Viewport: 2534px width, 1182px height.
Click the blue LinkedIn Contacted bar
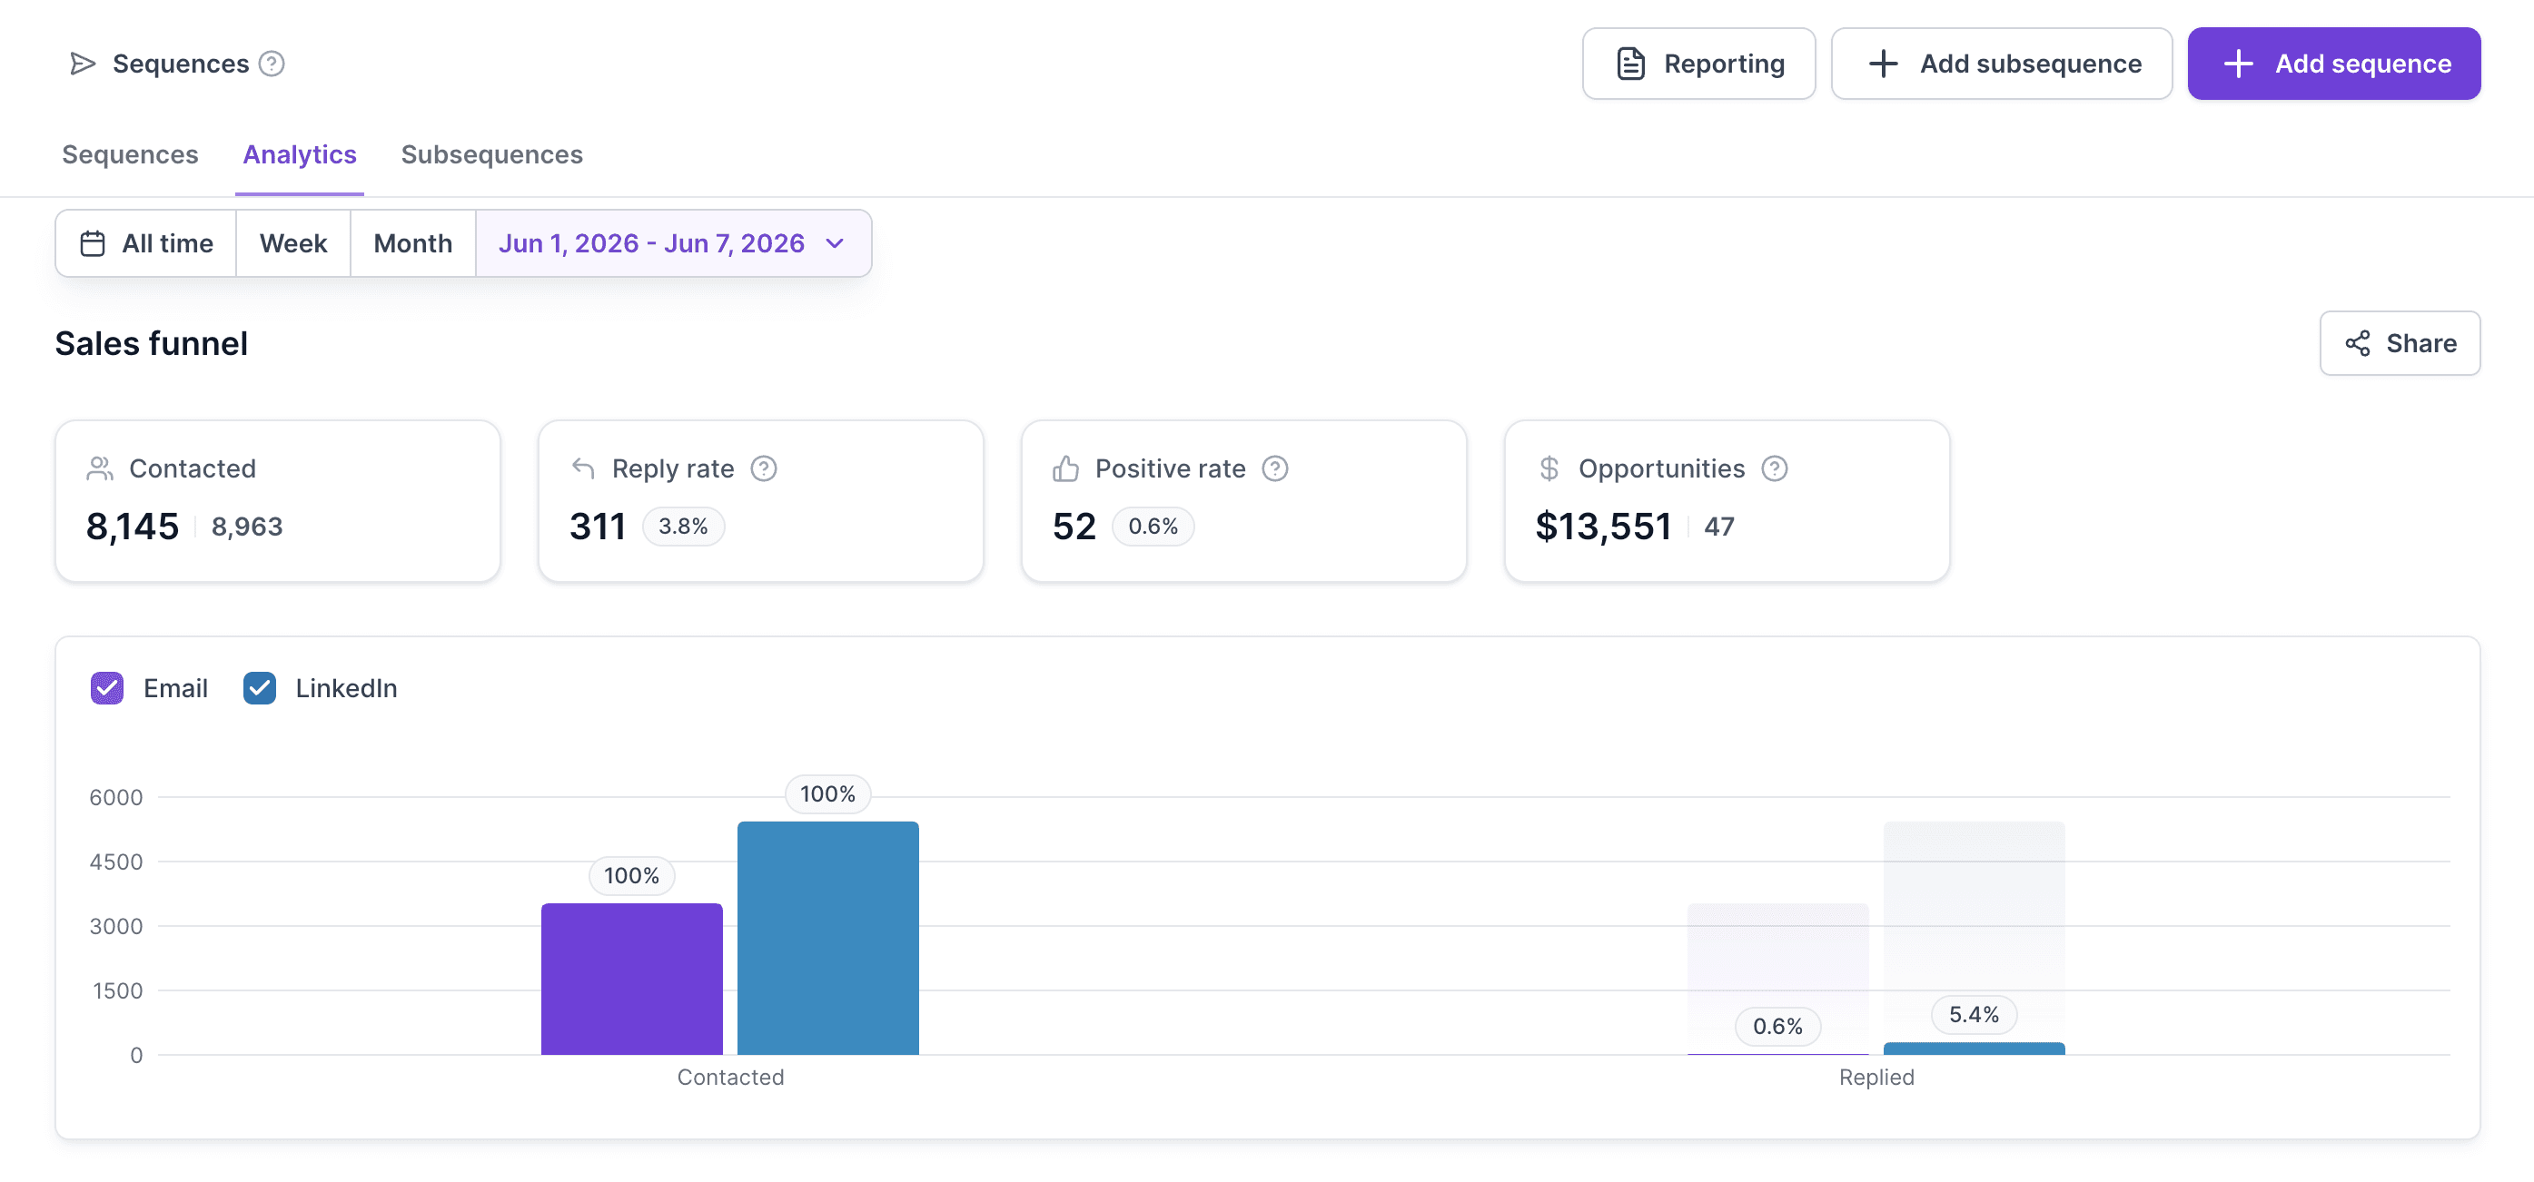(827, 937)
